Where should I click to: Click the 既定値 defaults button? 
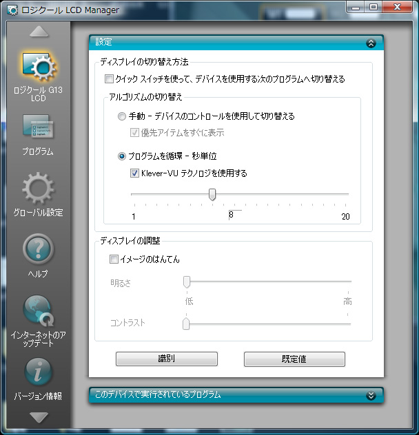click(x=294, y=359)
